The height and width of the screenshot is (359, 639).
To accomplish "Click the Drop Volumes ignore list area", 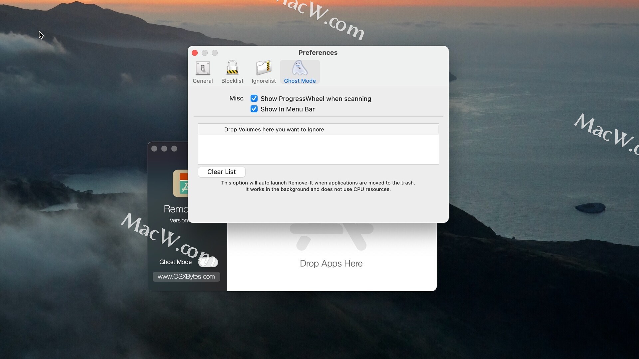I will (x=319, y=149).
